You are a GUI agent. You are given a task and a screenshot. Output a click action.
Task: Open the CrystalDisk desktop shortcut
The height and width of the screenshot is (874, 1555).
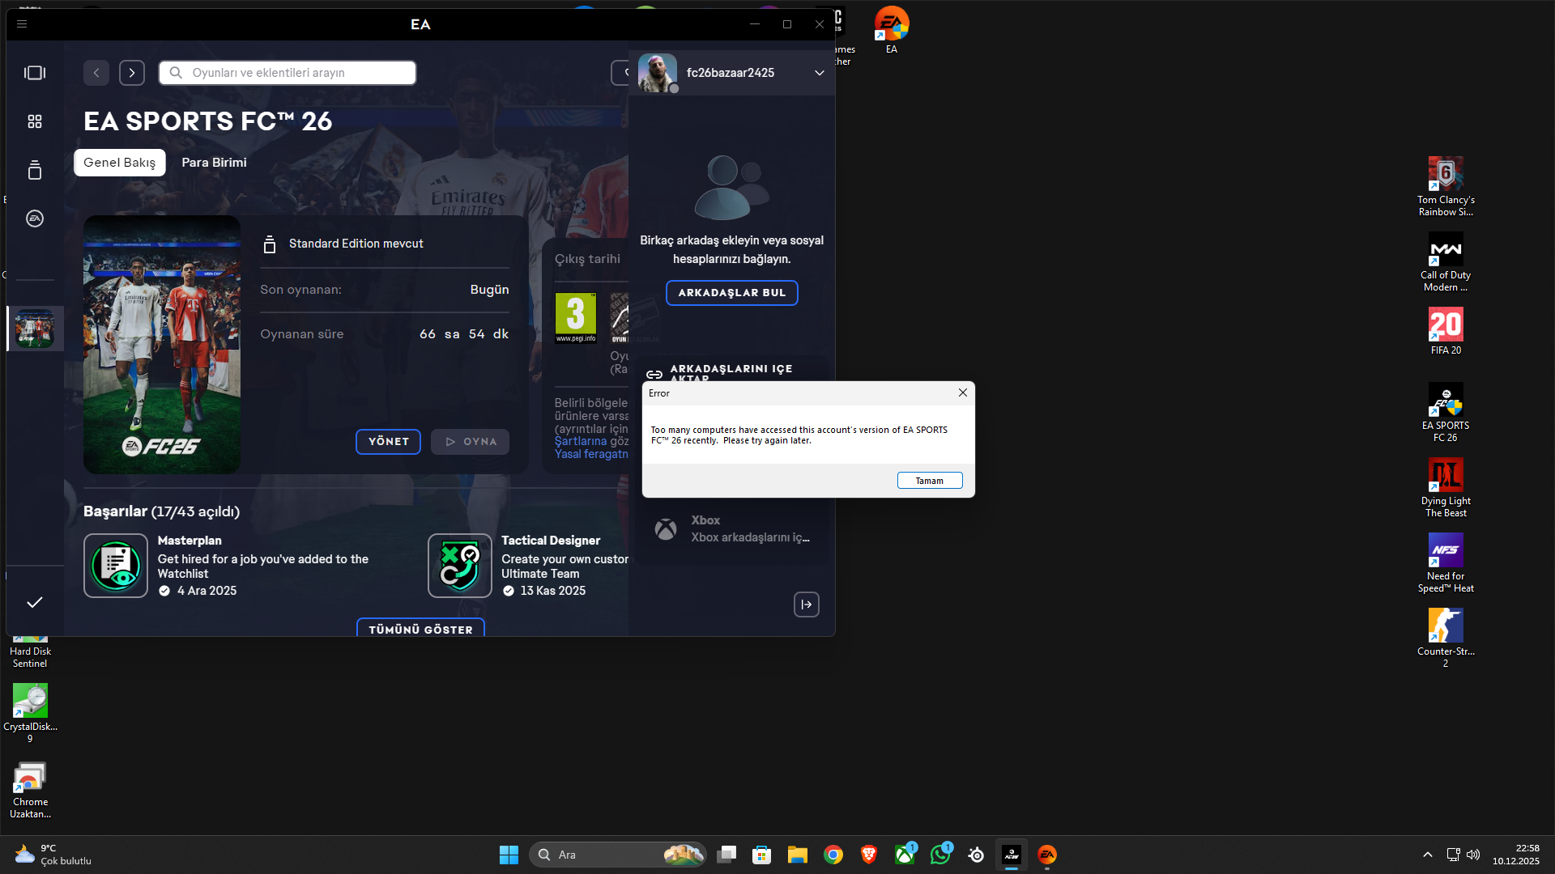point(30,714)
